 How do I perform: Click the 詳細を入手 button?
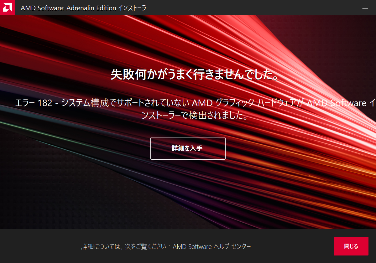188,148
